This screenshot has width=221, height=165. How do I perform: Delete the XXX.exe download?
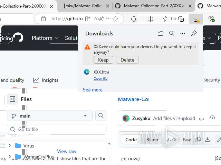pyautogui.click(x=127, y=60)
